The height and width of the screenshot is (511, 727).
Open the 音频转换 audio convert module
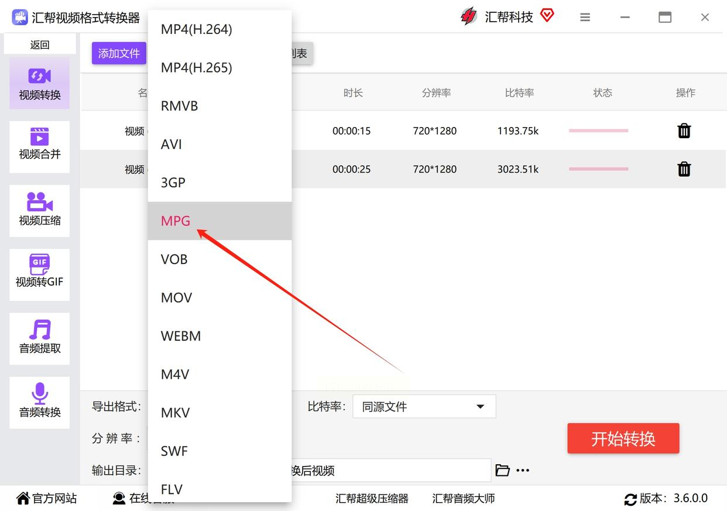point(39,402)
